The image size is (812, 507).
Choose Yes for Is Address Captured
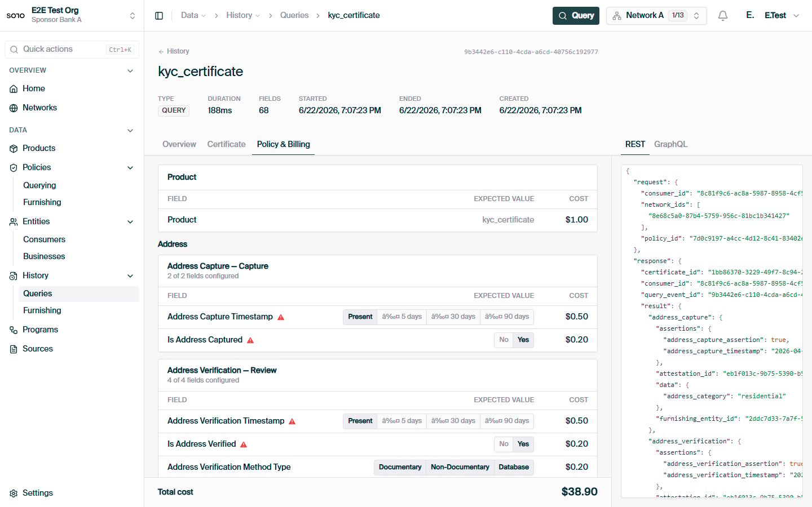coord(523,340)
